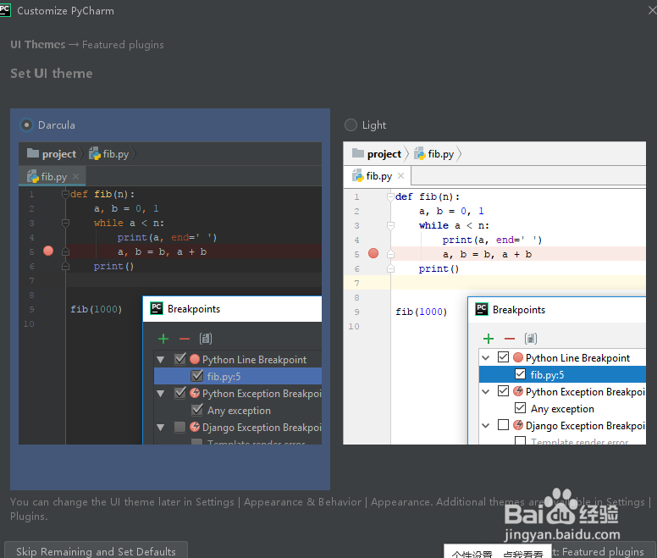Click fold marker on 'def fib(n):' in Darcula
This screenshot has width=657, height=558.
coord(65,194)
